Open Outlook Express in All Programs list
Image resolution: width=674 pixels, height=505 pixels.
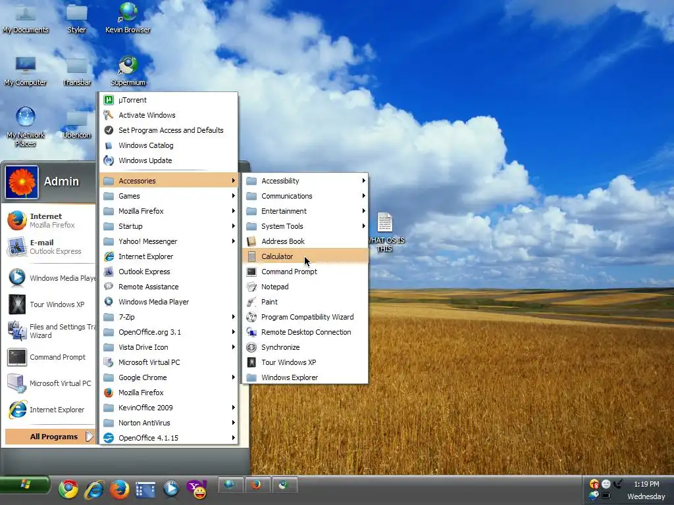tap(169, 272)
